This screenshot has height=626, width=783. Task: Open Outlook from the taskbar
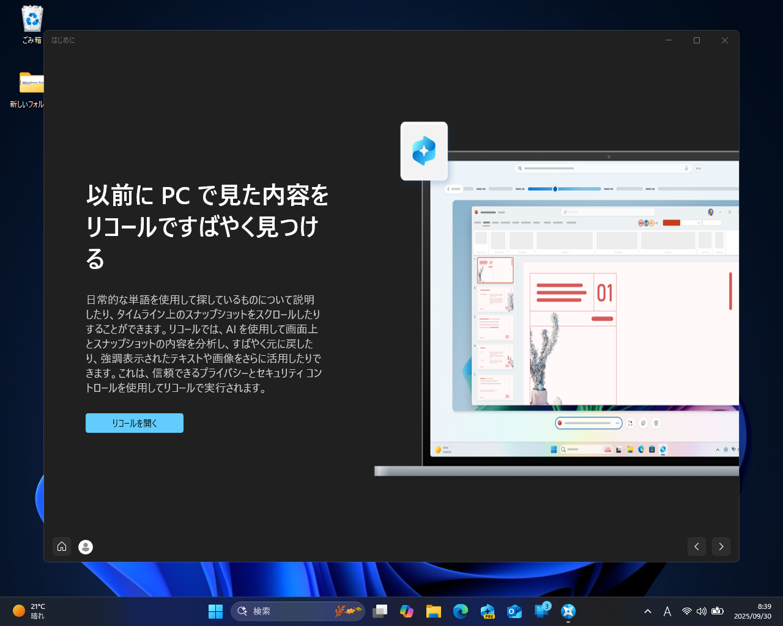(x=514, y=611)
